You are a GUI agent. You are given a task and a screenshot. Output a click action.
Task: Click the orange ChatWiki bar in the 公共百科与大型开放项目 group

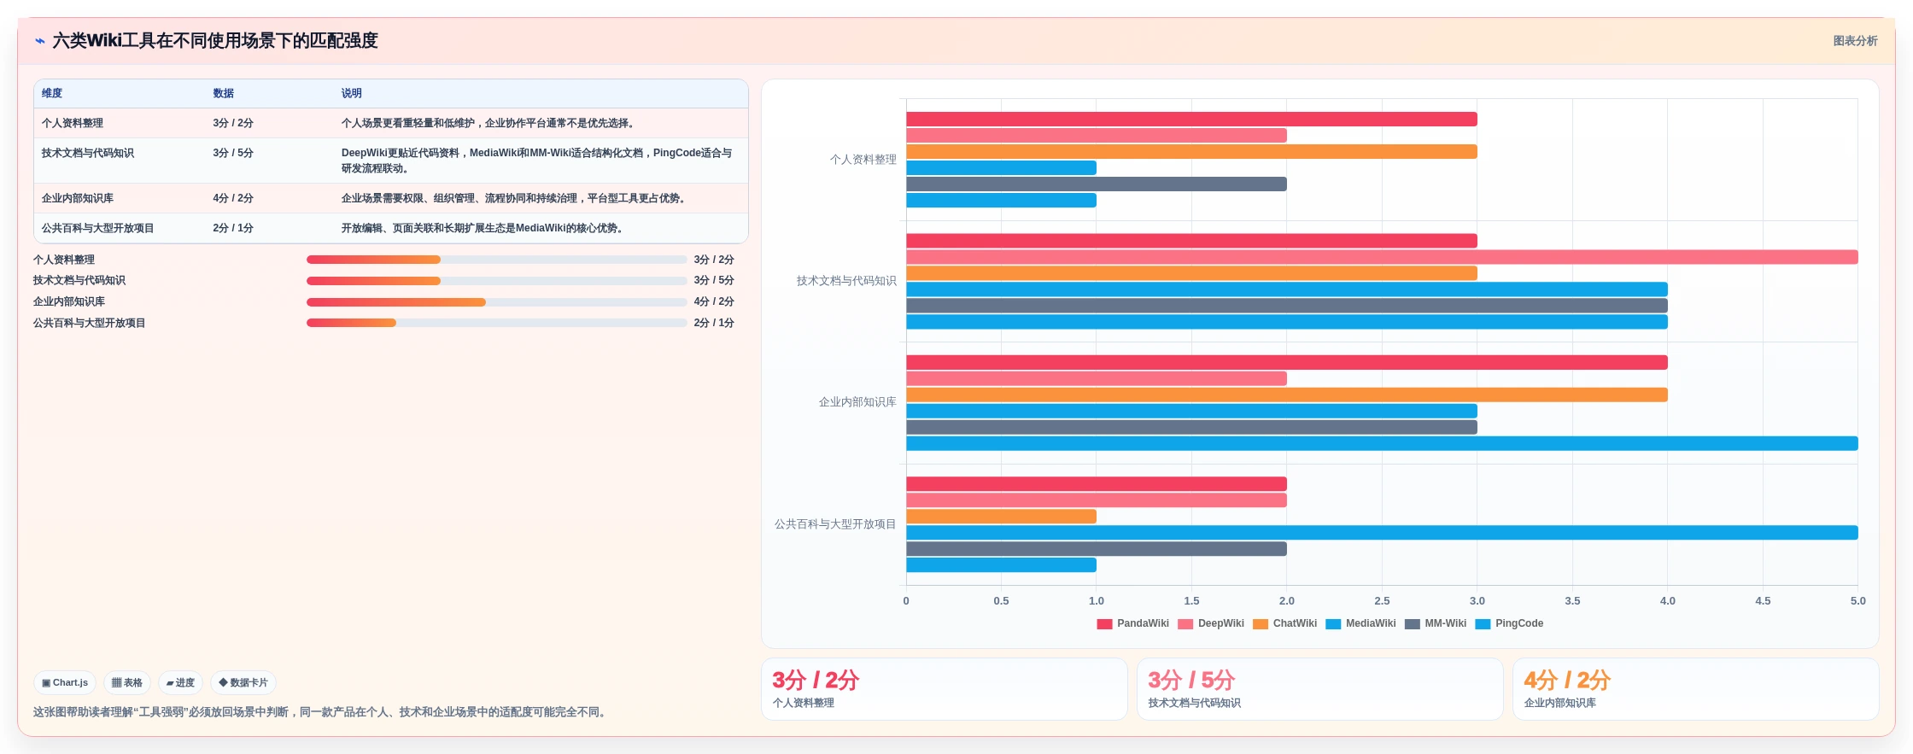click(x=1001, y=517)
